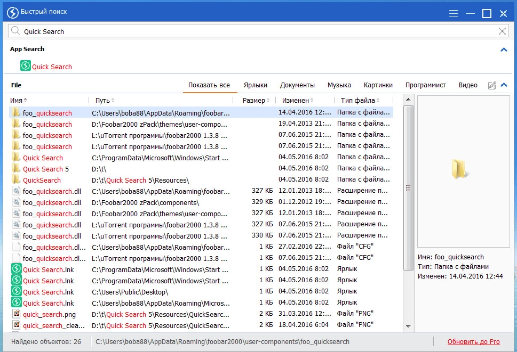Click Изменен: 14.04.2016 12:44 in preview details
517x352 pixels.
(460, 276)
